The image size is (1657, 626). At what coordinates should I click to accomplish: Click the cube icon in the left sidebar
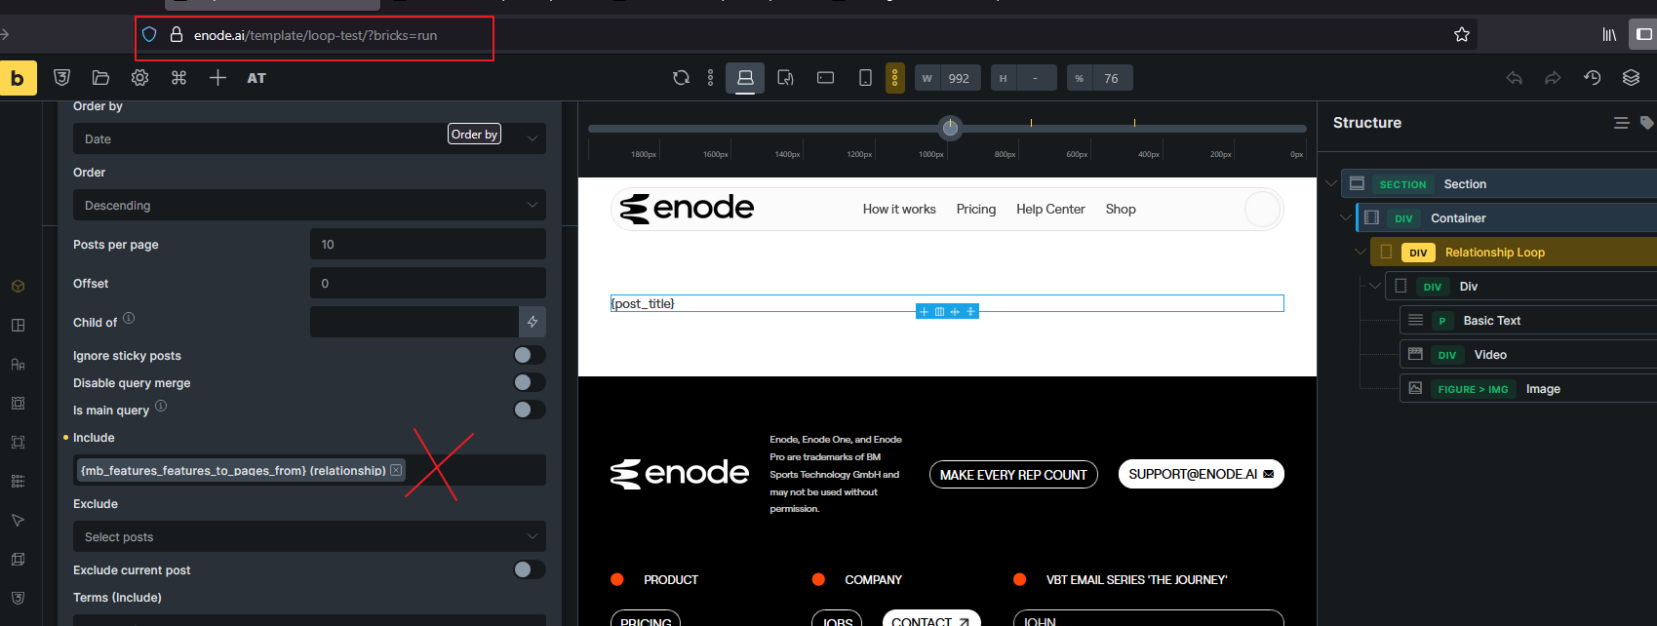(x=18, y=287)
